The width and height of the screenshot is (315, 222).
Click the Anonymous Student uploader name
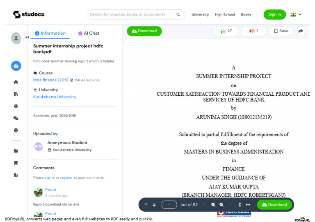click(x=67, y=143)
